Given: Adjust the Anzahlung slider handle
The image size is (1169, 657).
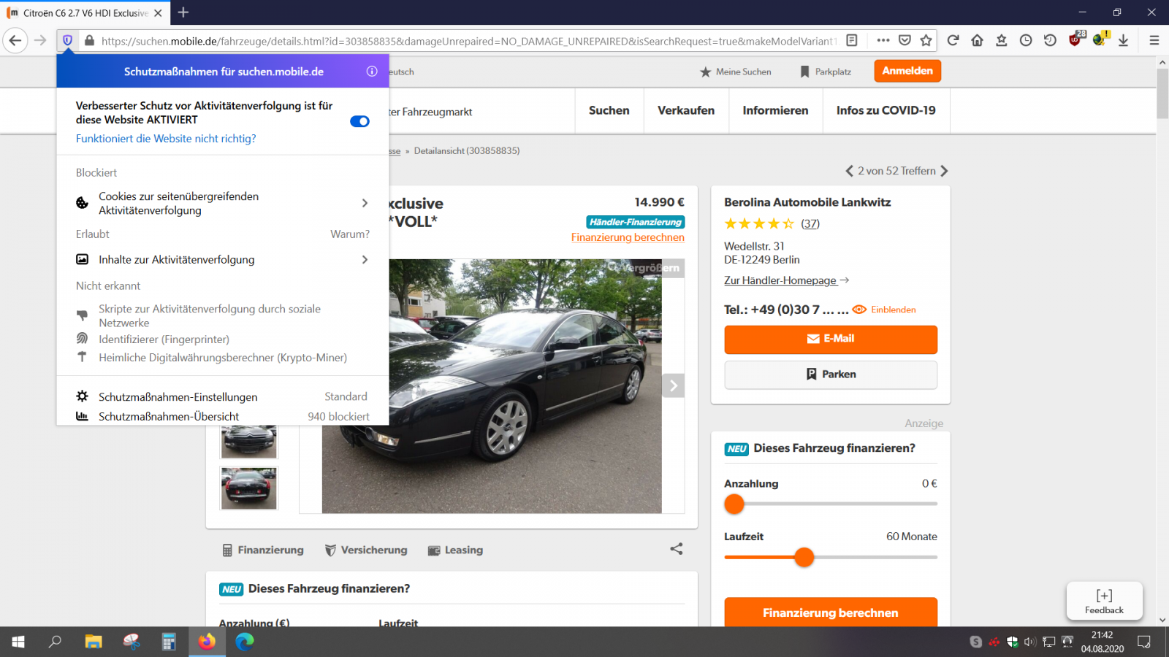Looking at the screenshot, I should (x=734, y=504).
